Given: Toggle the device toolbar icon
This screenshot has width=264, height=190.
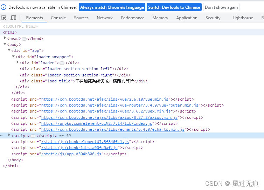Looking at the screenshot, I should pos(13,18).
